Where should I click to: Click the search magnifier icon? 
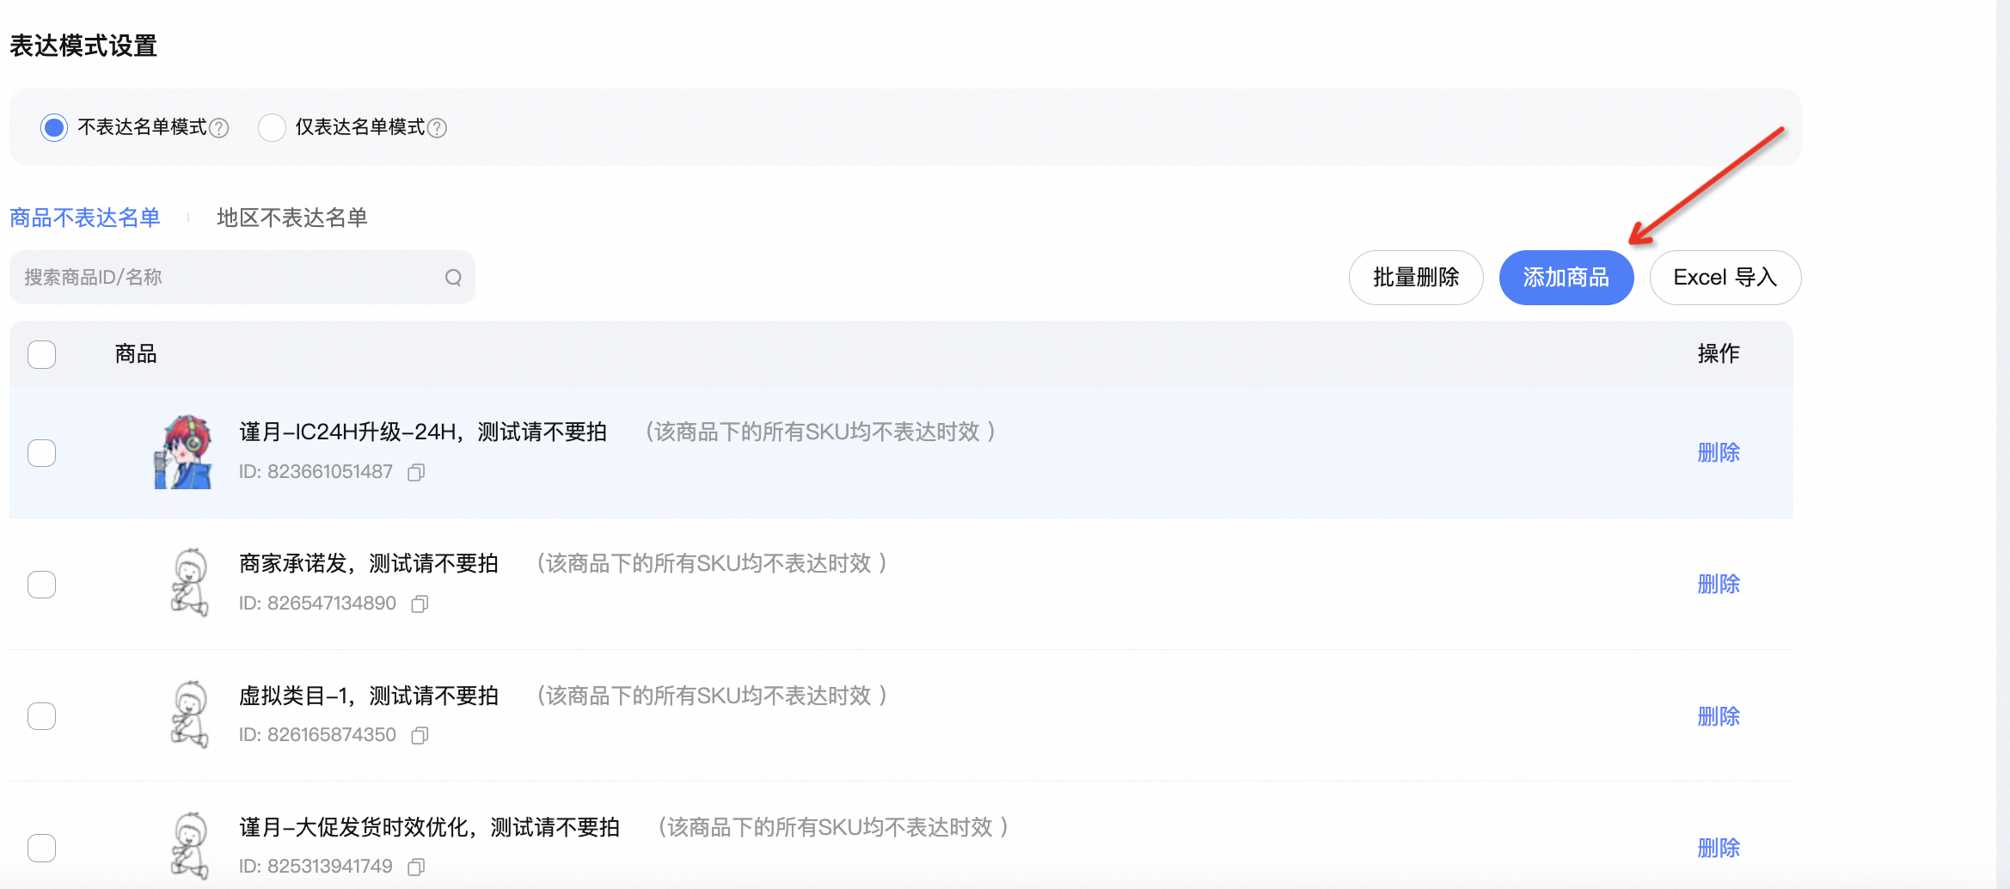453,278
